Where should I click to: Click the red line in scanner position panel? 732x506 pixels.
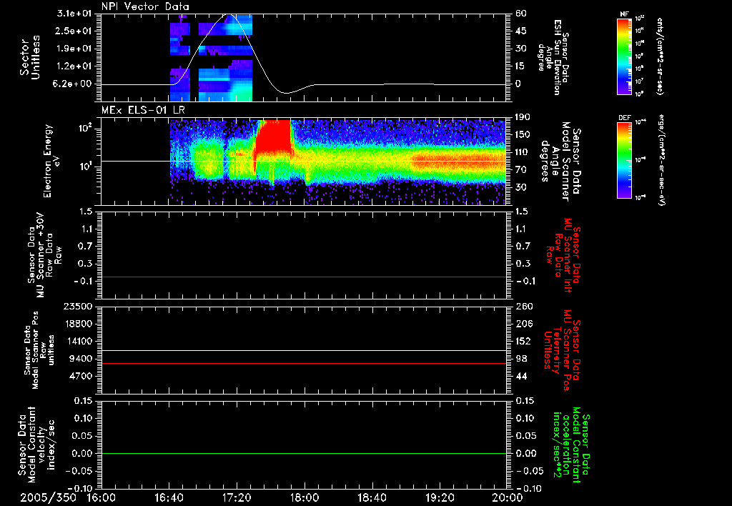304,363
